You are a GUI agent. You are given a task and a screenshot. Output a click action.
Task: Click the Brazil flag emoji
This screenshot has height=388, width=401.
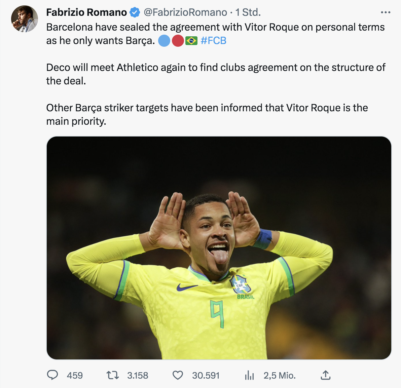(x=191, y=41)
